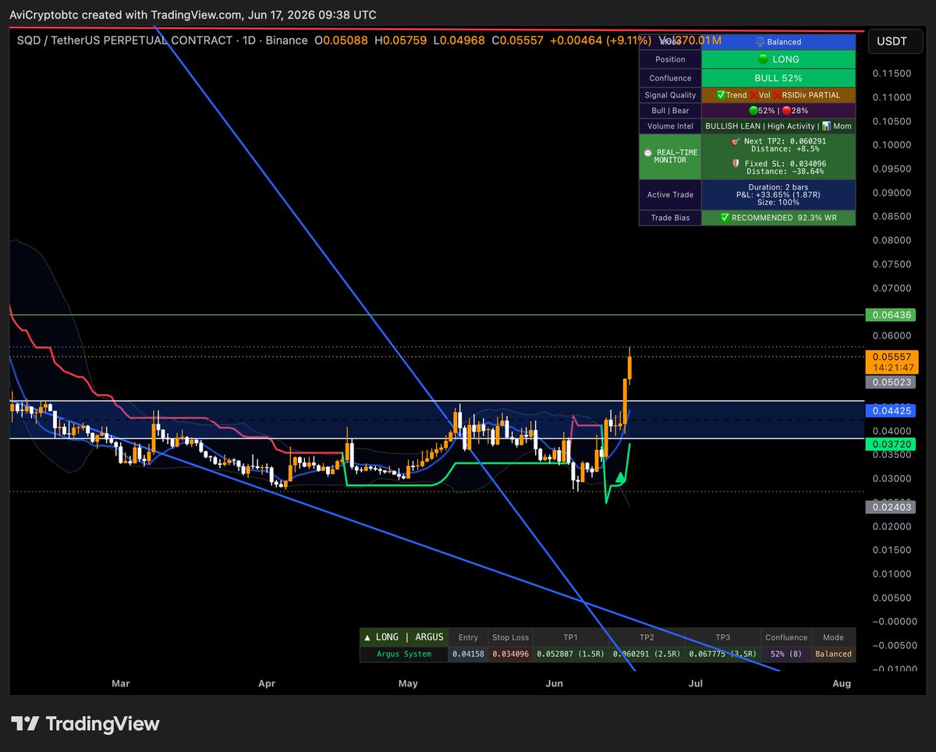Click the red X icon before Vol

click(753, 95)
